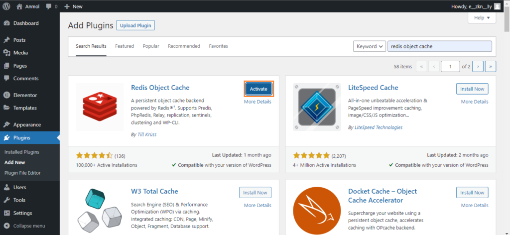The width and height of the screenshot is (510, 235).
Task: Click the '58 items' count text
Action: pos(402,67)
